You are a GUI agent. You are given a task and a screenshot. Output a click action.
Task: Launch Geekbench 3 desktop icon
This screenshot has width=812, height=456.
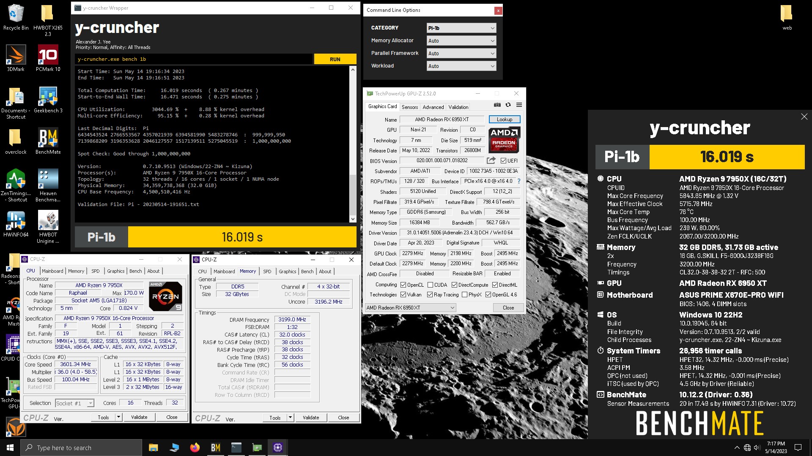coord(48,100)
